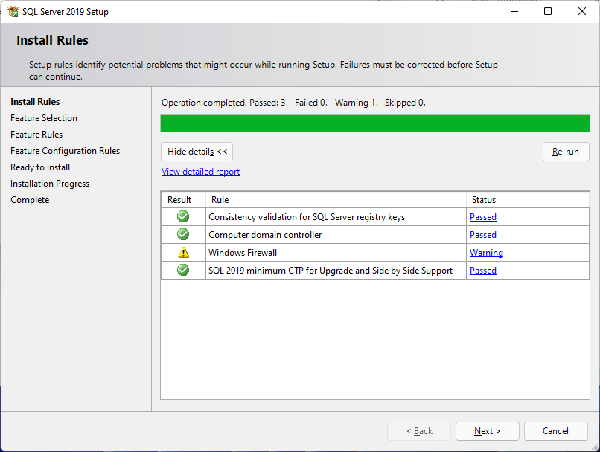Open Passed status for Computer domain controller
The height and width of the screenshot is (452, 600).
[x=483, y=235]
